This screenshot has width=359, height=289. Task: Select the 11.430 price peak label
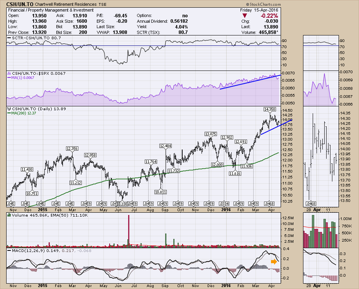[27, 169]
